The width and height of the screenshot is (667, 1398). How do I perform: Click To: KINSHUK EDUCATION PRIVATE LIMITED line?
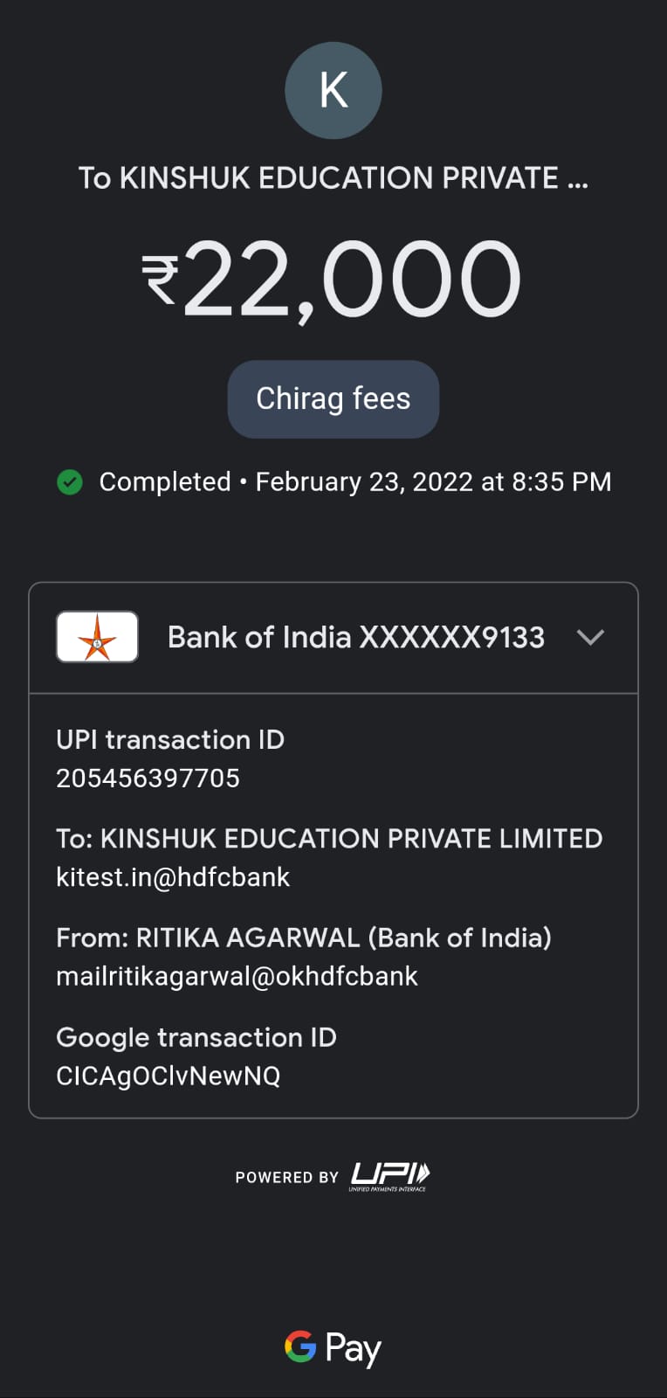(329, 839)
